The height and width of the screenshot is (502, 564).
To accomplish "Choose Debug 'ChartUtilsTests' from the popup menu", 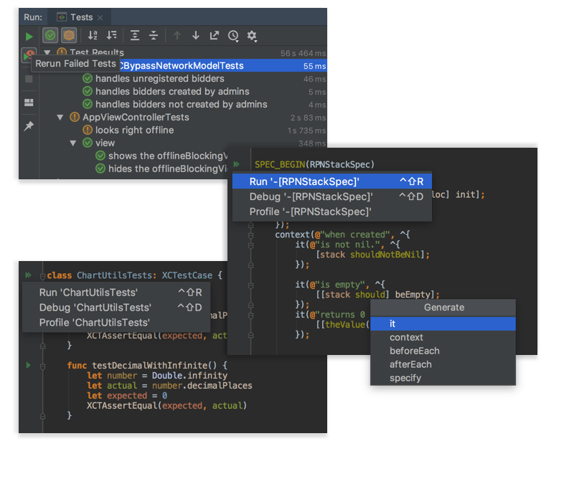I will pyautogui.click(x=94, y=308).
